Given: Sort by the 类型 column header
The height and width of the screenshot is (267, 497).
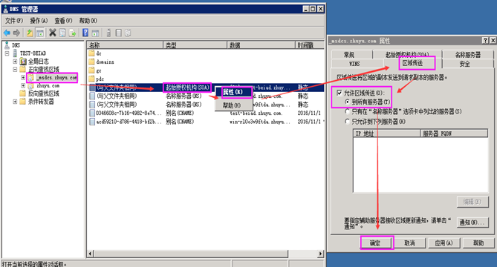Looking at the screenshot, I should (x=195, y=45).
